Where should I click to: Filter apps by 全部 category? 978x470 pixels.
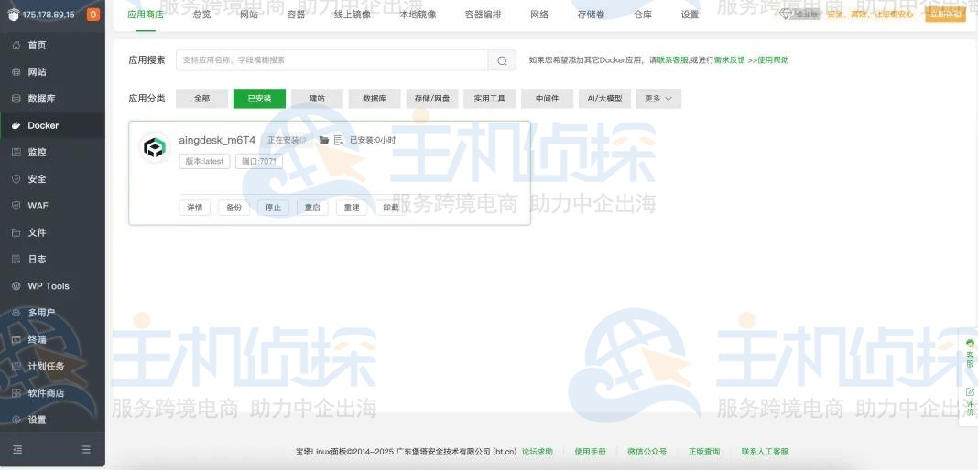[202, 99]
